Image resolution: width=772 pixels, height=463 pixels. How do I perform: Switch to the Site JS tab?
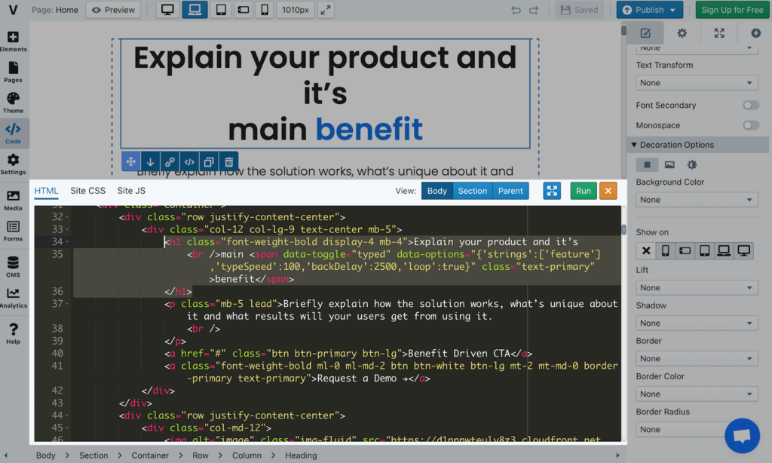pos(131,191)
